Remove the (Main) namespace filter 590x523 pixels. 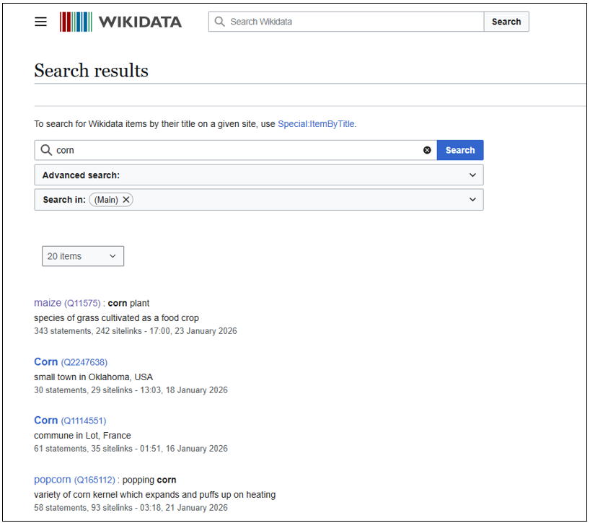tap(126, 200)
